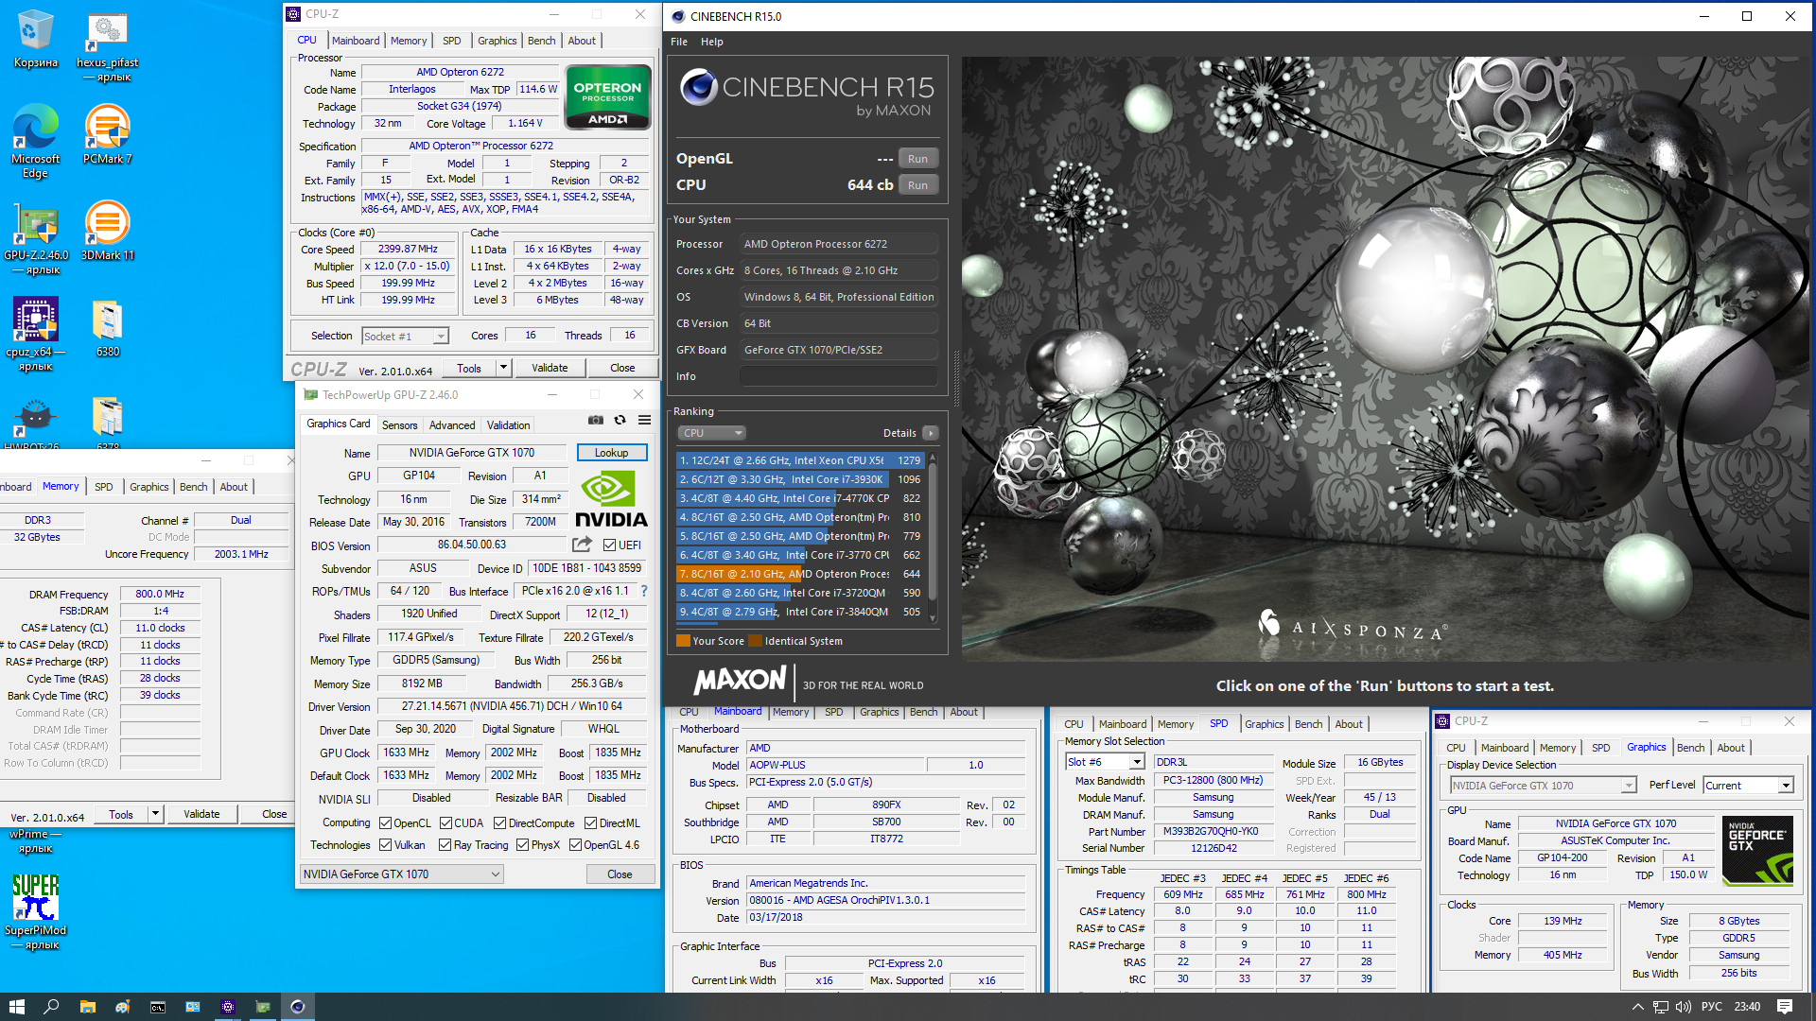Switch to the CPU-Z taskbar icon
Screen dimensions: 1816x1021
[x=227, y=1007]
